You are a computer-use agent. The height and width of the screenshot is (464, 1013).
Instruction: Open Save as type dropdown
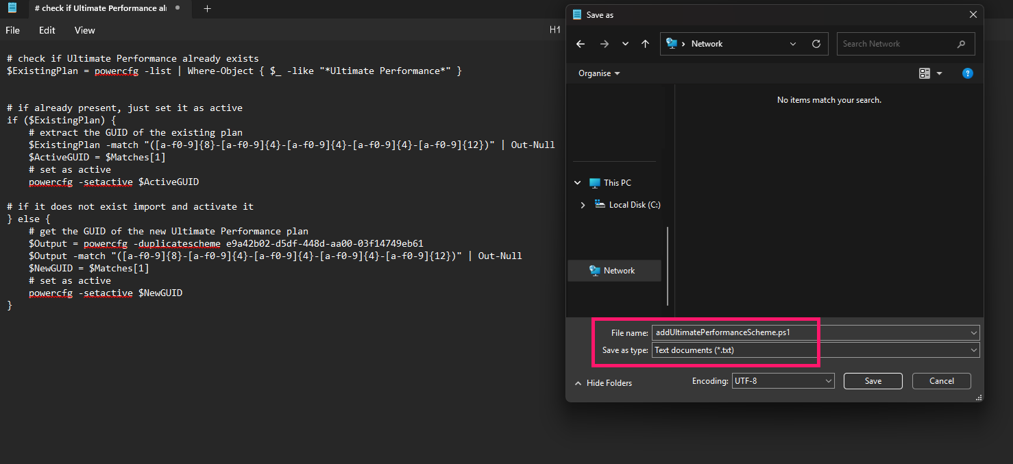click(816, 350)
